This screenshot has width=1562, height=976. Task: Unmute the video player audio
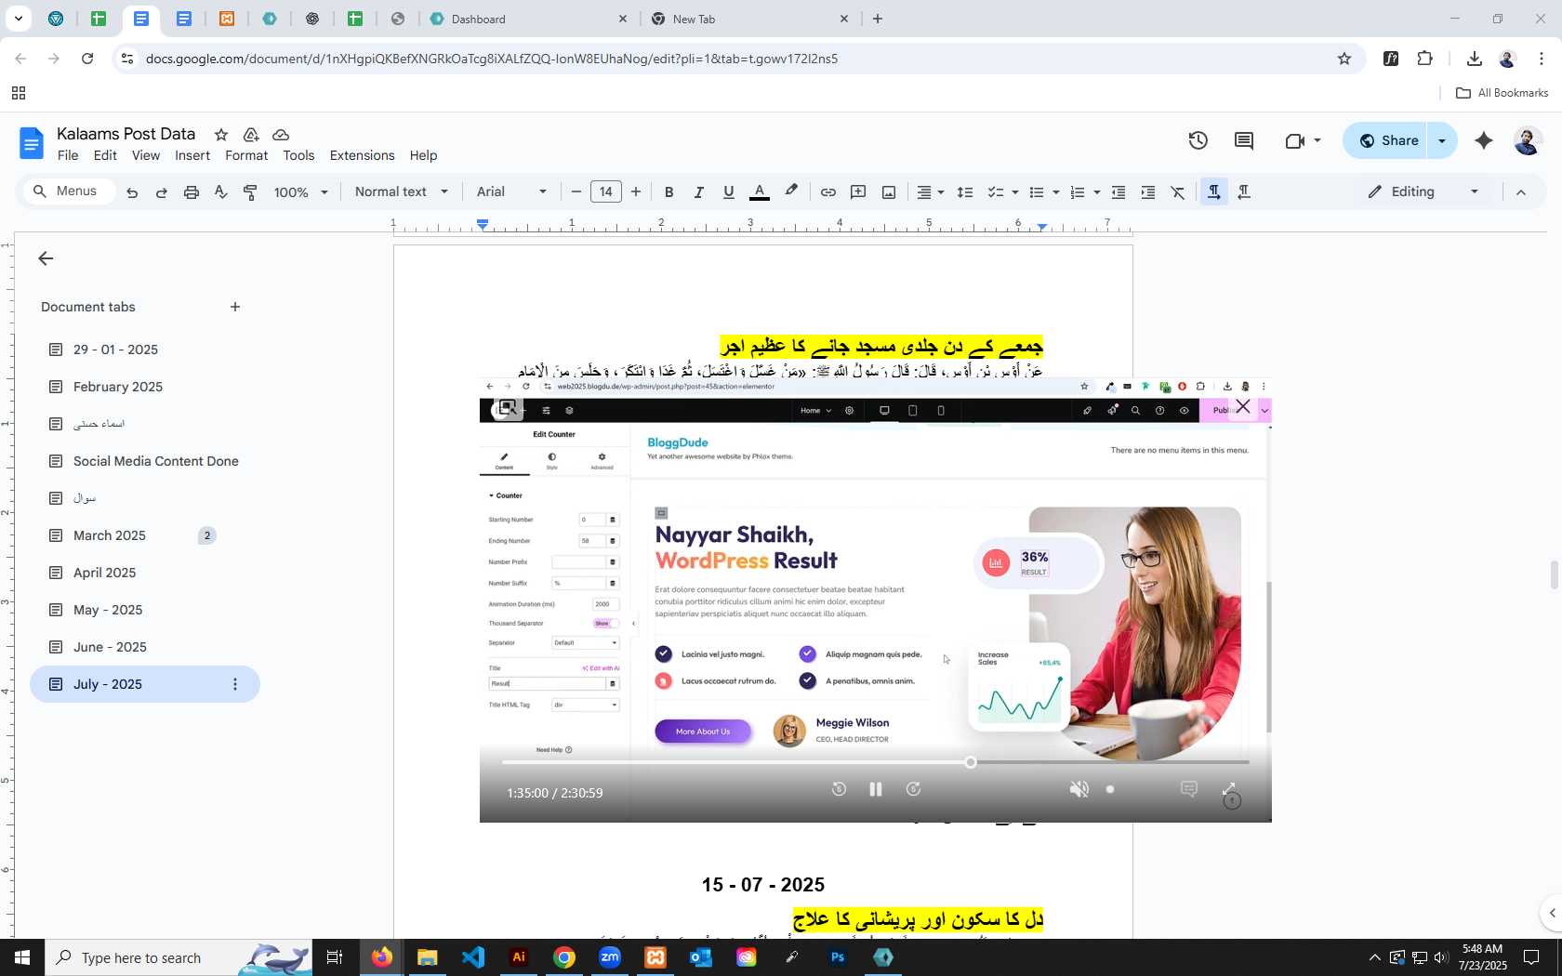(x=1079, y=789)
